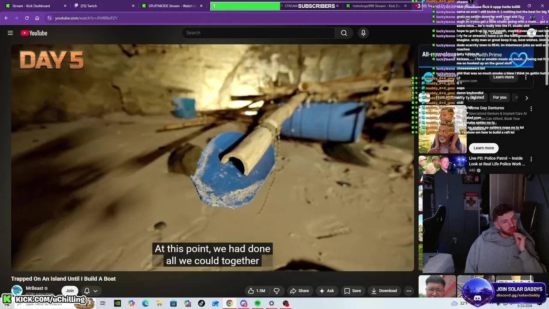Go to the YouTube home logo
The height and width of the screenshot is (309, 549).
34,33
